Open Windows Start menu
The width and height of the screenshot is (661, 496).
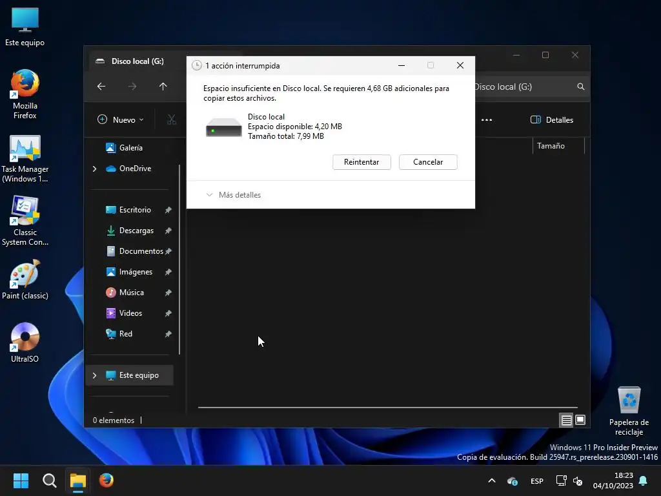pos(21,480)
